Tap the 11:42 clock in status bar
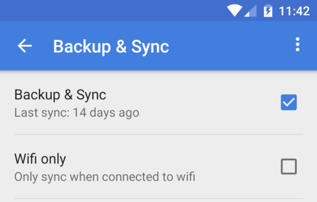317x202 pixels. [294, 11]
